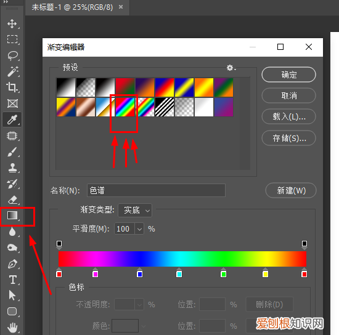Click the 名称 field containing 色谱
339x335 pixels.
[156, 190]
